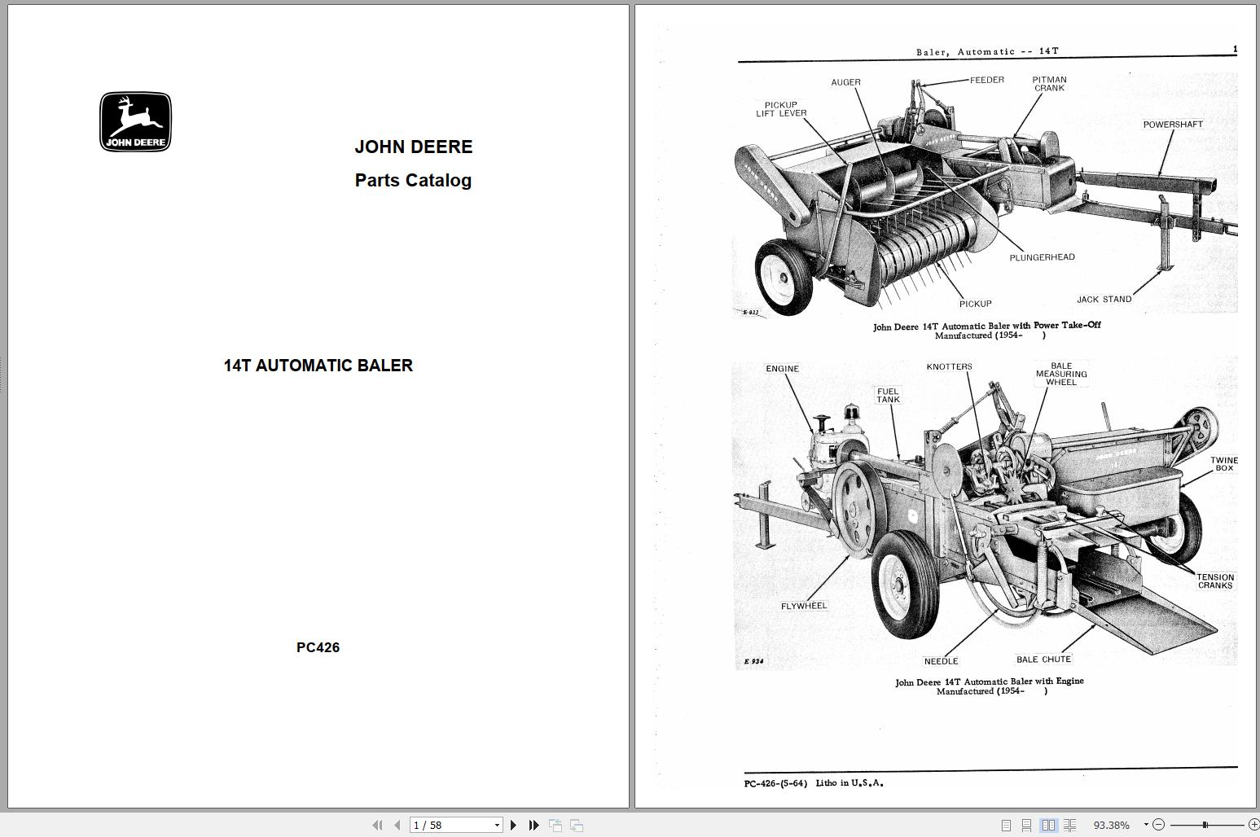Jump back to the first page
The height and width of the screenshot is (837, 1260).
click(x=377, y=825)
